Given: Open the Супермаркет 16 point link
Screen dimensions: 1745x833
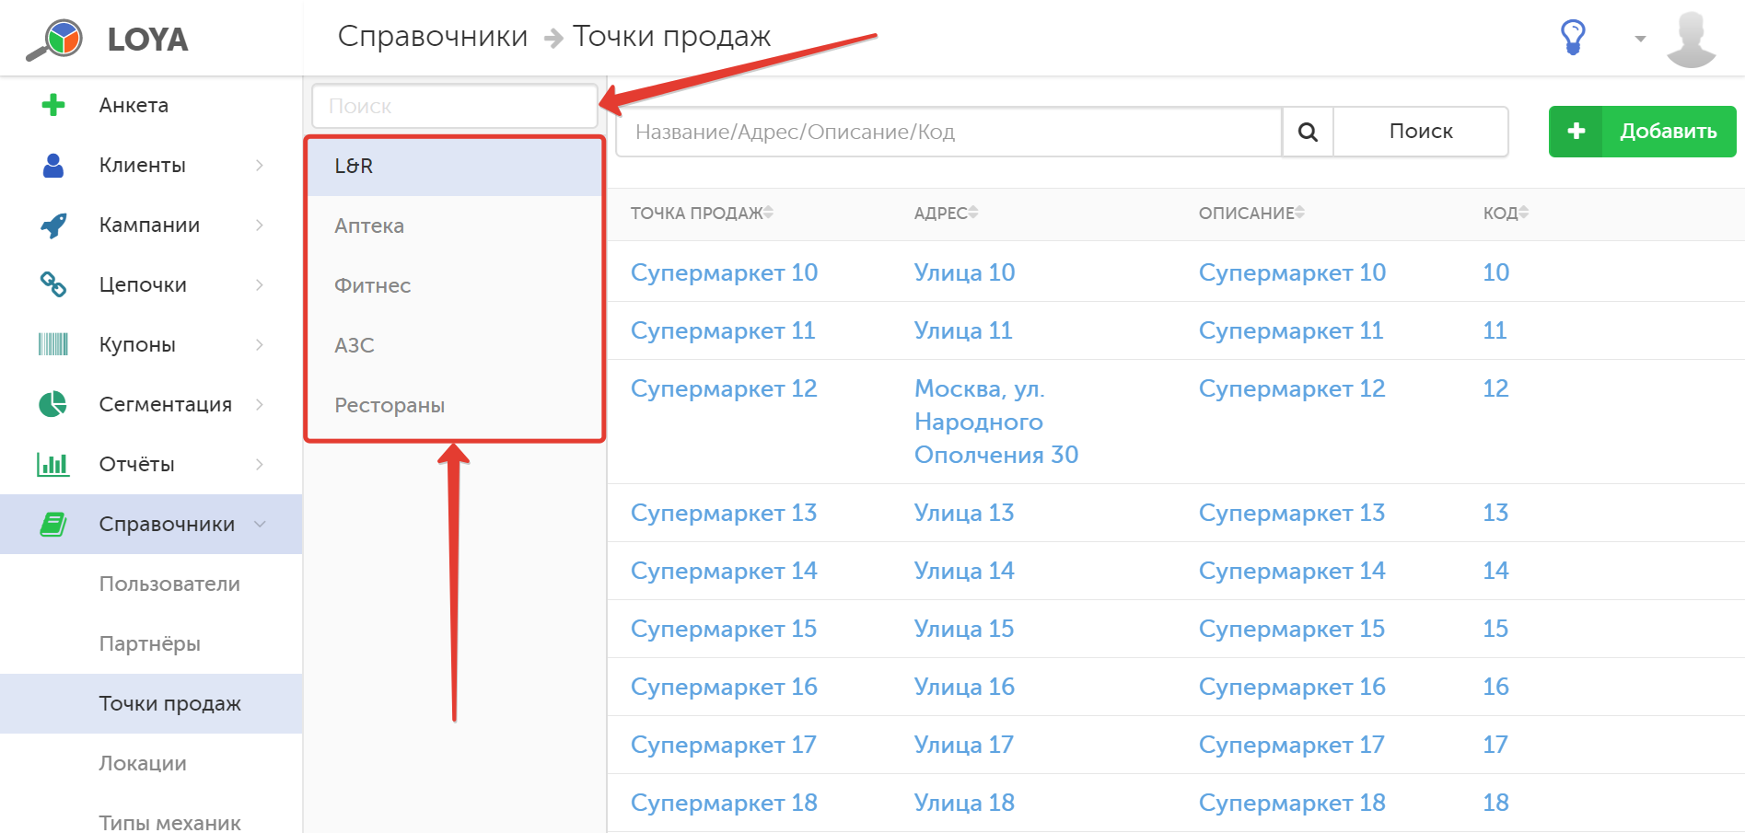Looking at the screenshot, I should pos(724,687).
